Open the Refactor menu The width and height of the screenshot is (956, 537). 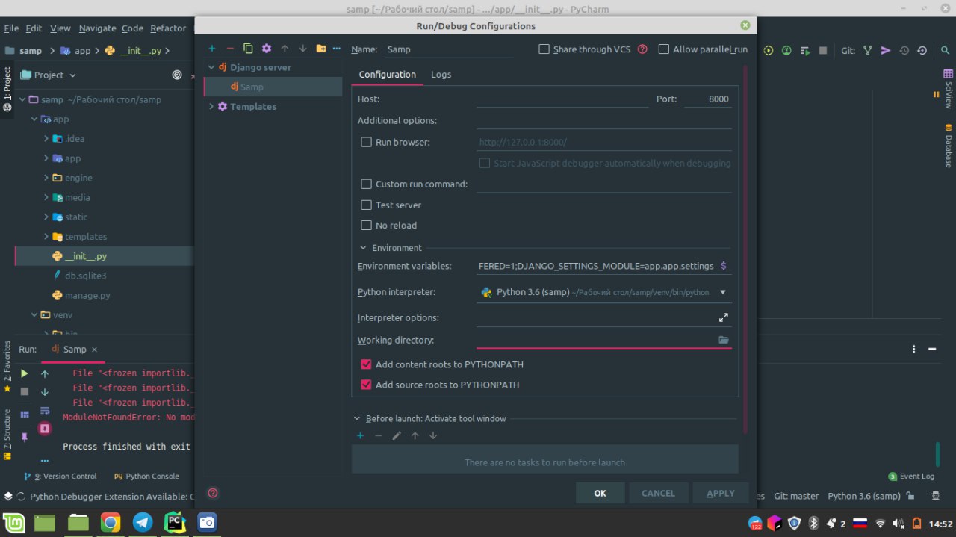click(x=168, y=28)
